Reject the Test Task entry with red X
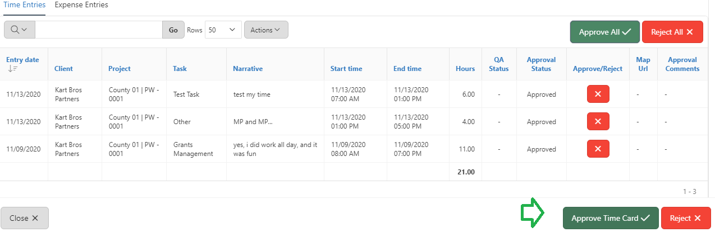715x232 pixels. tap(598, 94)
